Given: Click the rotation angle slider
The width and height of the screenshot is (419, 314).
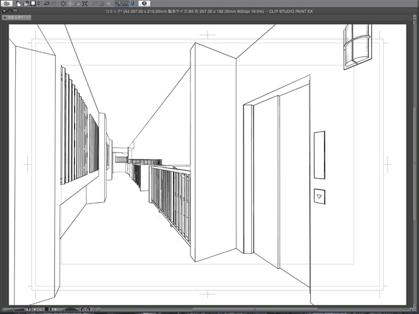Looking at the screenshot, I should click(x=69, y=309).
